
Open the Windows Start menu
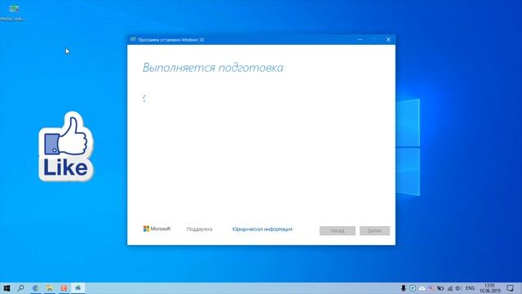tap(7, 288)
